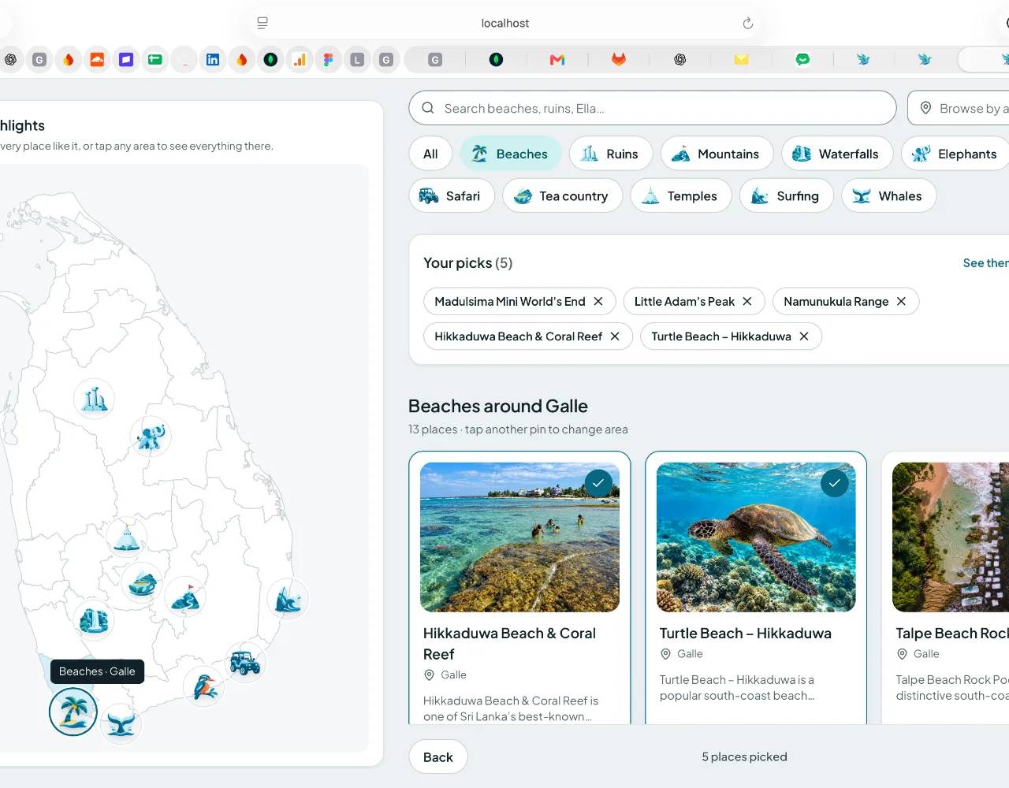The width and height of the screenshot is (1009, 788).
Task: Open the Google Analytics pinned tab
Action: pyautogui.click(x=300, y=59)
